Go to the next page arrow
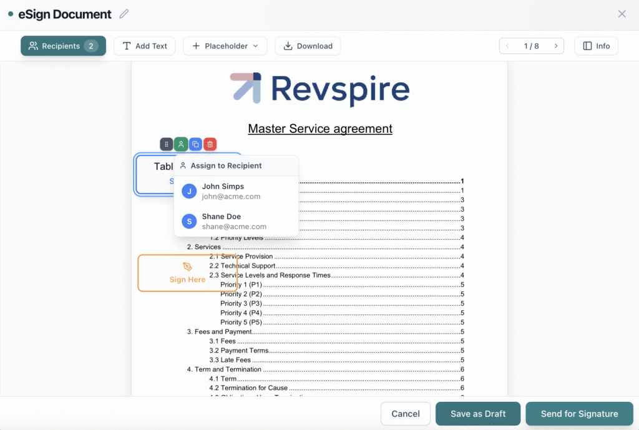The image size is (639, 430). tap(555, 46)
